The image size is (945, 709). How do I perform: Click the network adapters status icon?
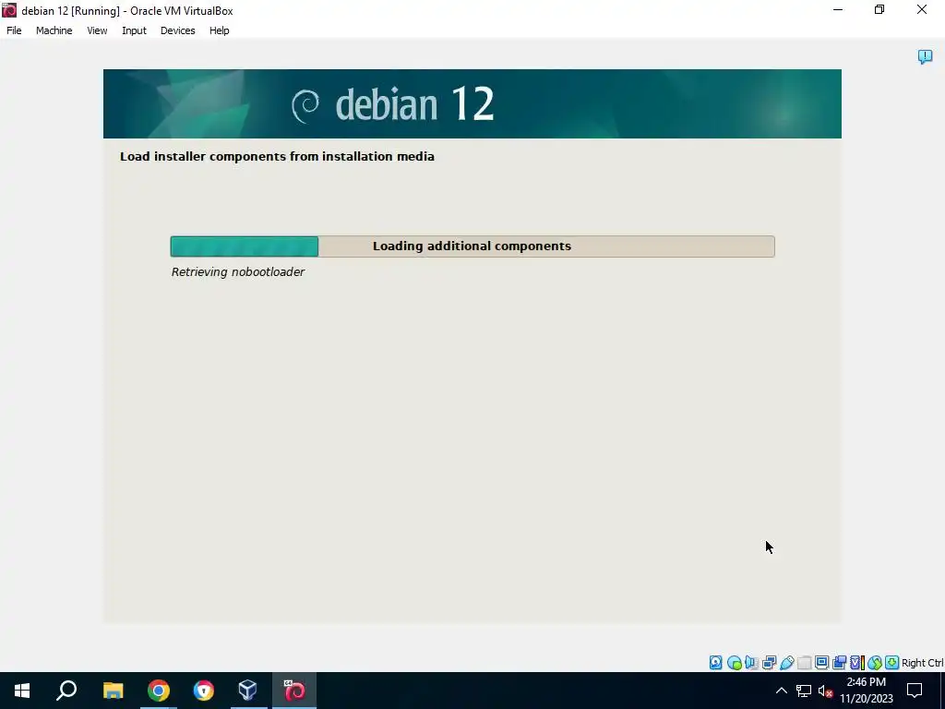769,663
